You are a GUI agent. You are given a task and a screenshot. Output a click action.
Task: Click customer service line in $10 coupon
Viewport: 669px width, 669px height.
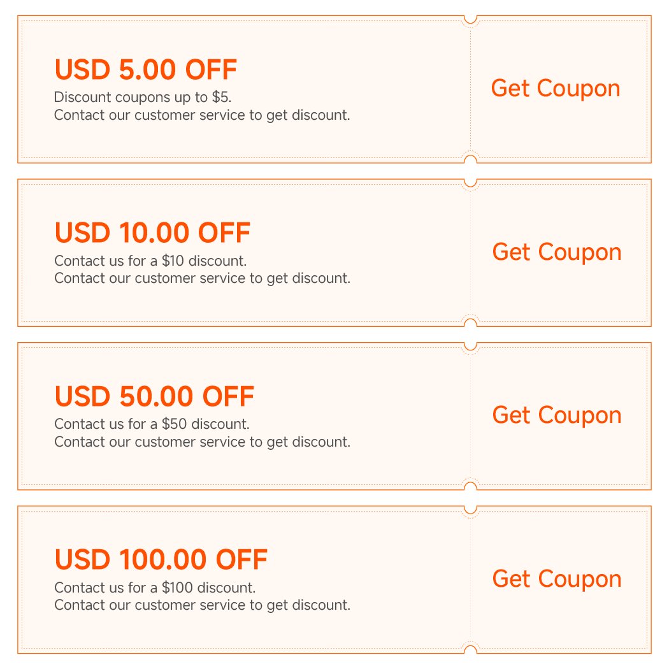[x=202, y=278]
